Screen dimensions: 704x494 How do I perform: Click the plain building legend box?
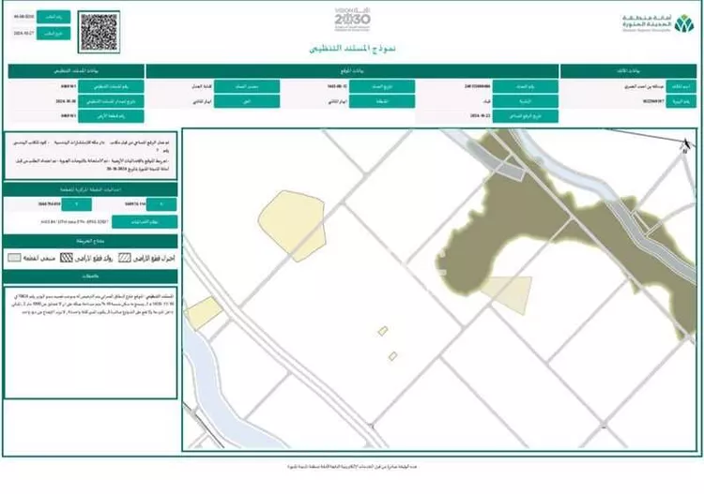tap(14, 256)
